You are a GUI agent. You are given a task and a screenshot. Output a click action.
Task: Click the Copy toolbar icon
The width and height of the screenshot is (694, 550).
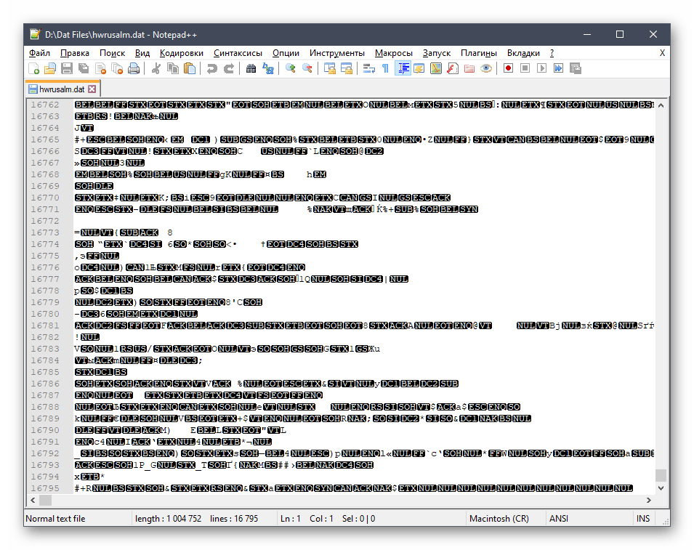(173, 68)
